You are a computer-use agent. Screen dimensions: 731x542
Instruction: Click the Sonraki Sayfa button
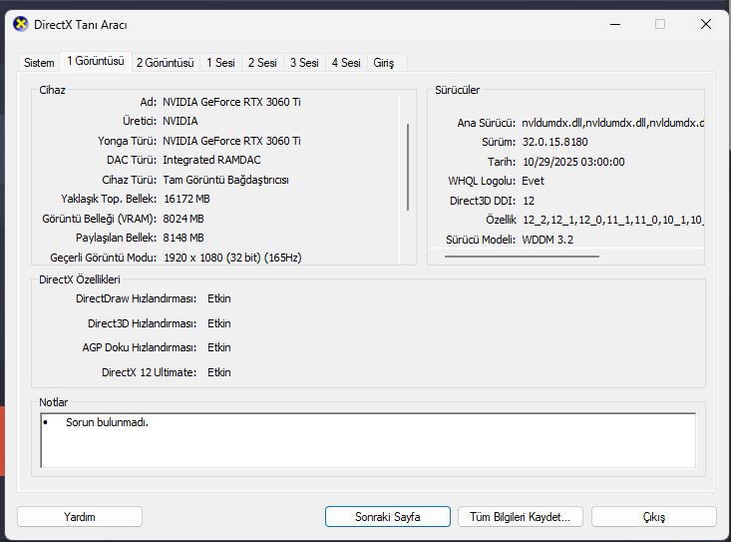(x=388, y=517)
